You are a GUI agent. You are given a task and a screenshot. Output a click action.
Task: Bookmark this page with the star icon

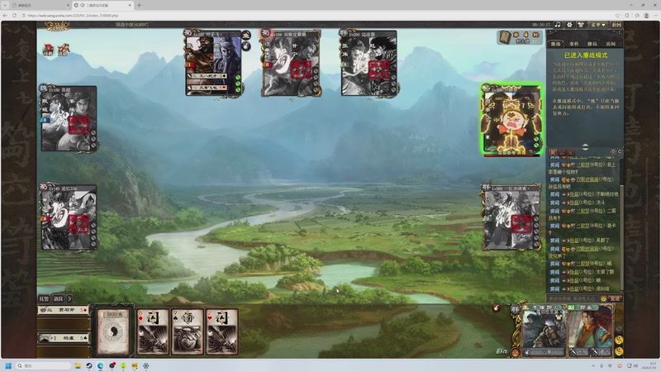tap(617, 15)
